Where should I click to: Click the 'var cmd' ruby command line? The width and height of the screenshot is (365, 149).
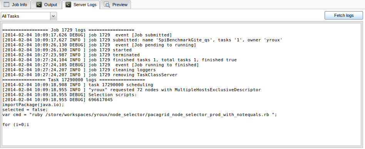[x=140, y=115]
